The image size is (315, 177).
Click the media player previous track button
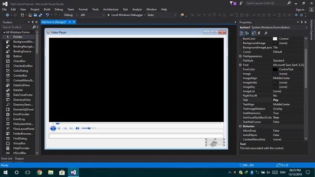(x=65, y=128)
